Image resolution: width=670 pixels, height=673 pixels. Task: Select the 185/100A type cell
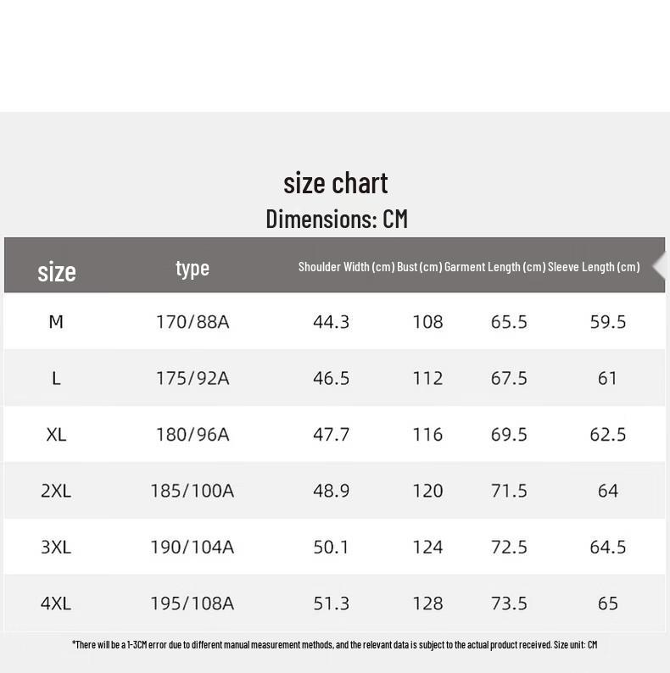click(x=193, y=491)
